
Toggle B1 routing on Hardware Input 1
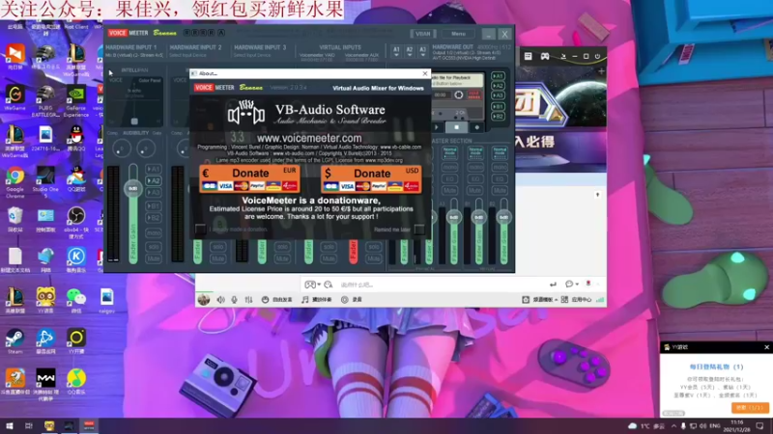click(x=154, y=205)
